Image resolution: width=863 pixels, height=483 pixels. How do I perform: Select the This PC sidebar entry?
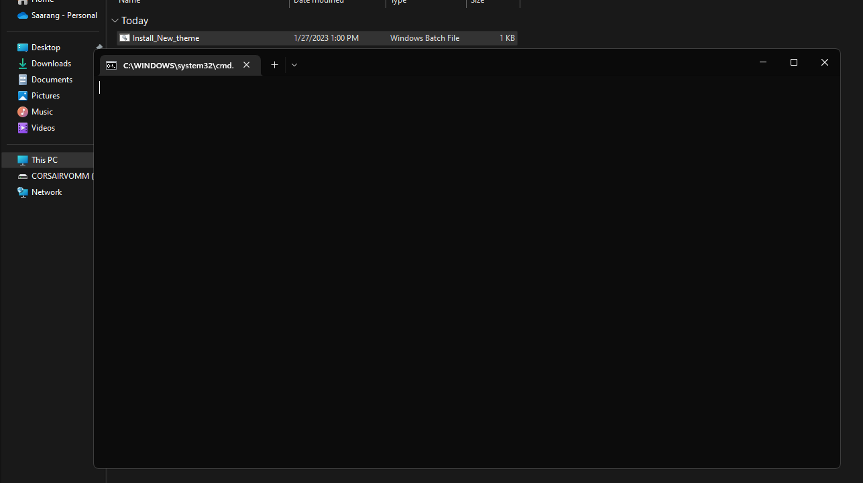coord(43,159)
